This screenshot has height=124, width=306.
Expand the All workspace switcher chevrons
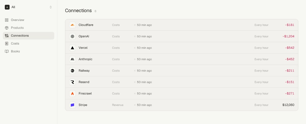pos(51,7)
